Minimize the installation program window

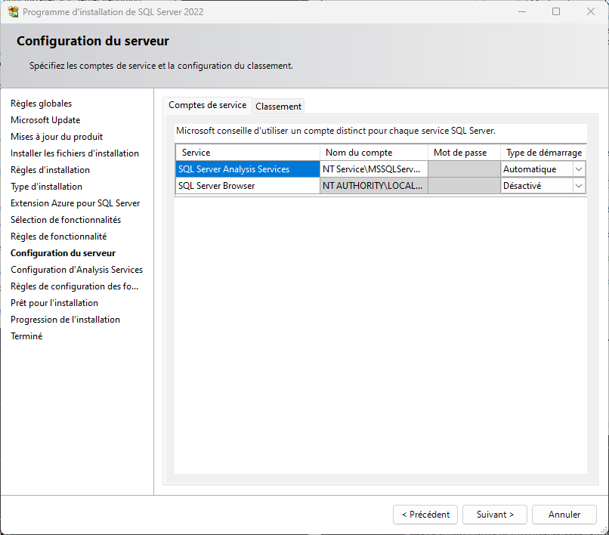click(x=522, y=11)
